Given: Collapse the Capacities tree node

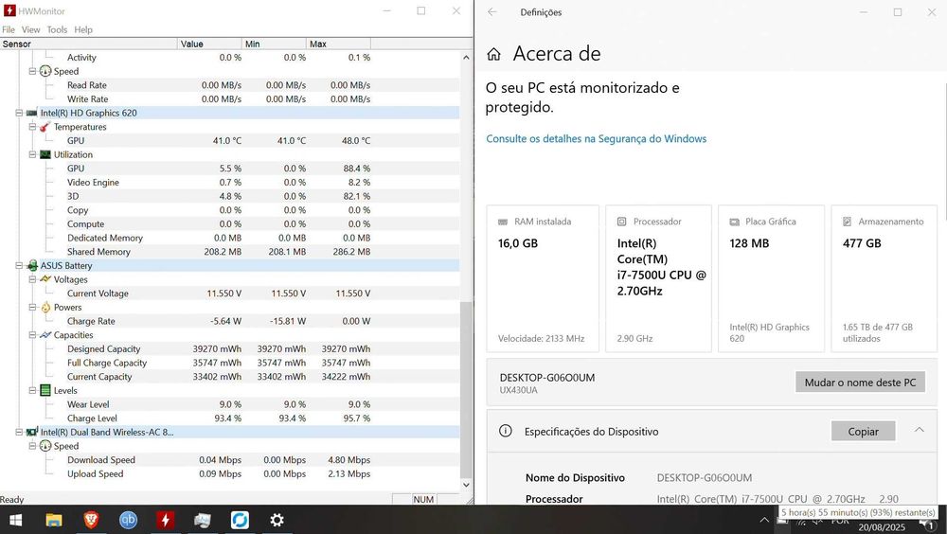Looking at the screenshot, I should pos(32,335).
